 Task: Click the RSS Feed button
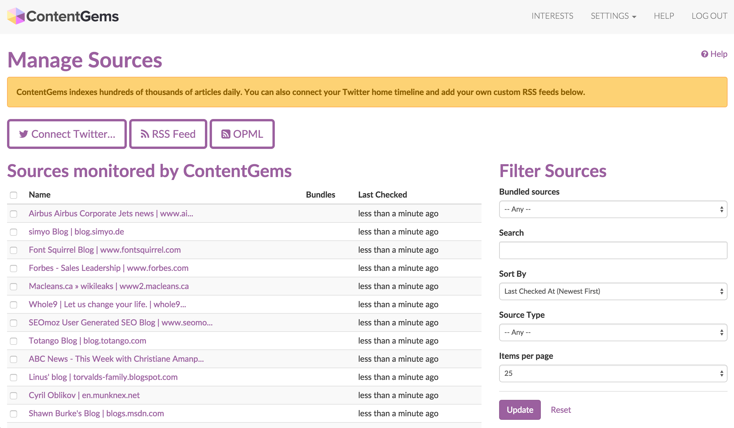click(168, 134)
